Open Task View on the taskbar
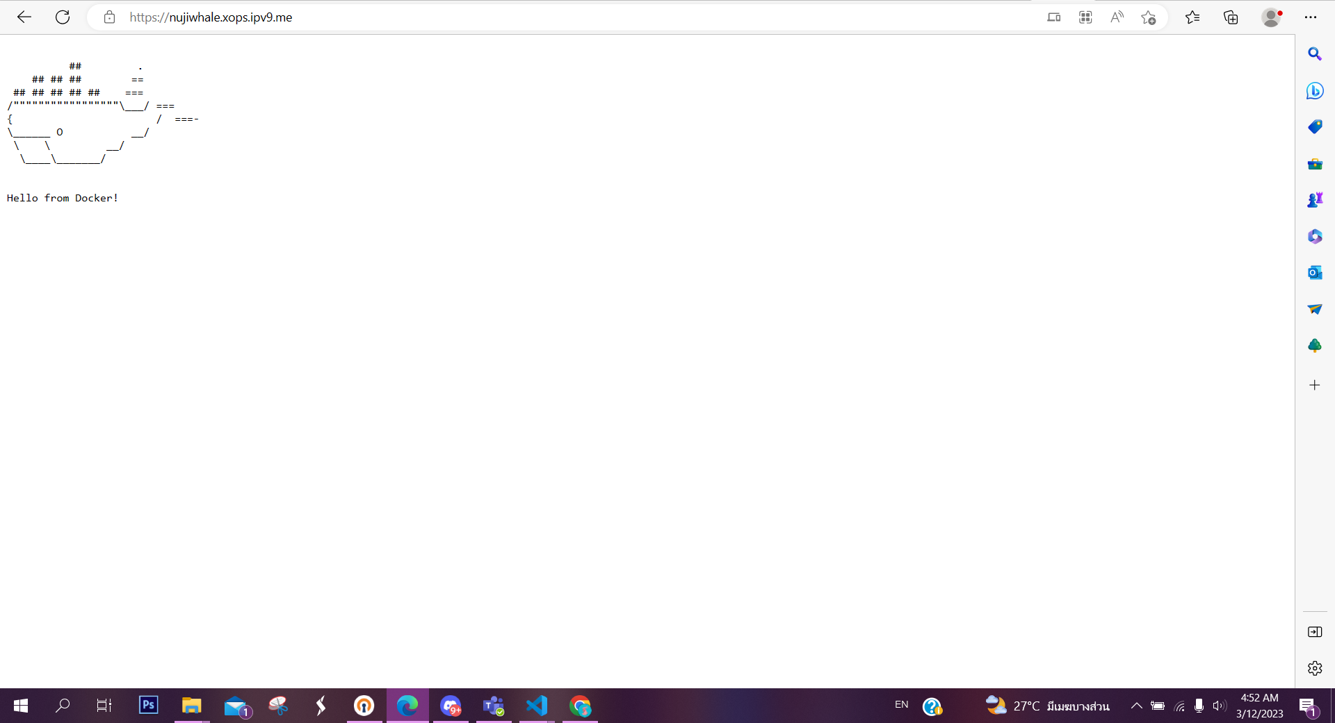This screenshot has width=1335, height=723. (x=104, y=706)
